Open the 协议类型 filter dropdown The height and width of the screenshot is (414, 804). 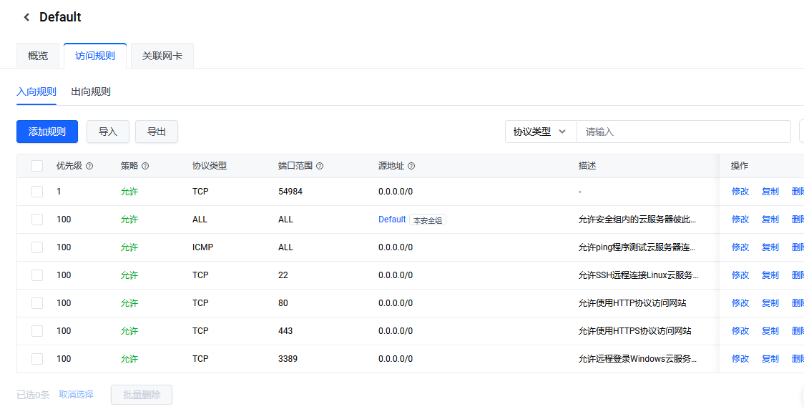(x=541, y=132)
